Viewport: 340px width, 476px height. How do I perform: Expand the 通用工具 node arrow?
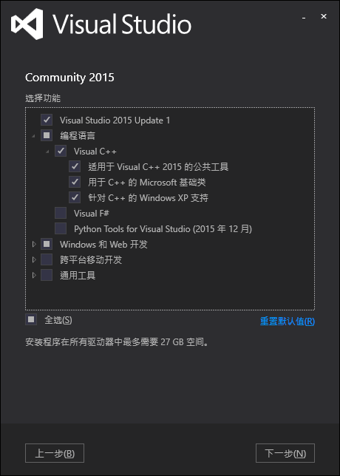pyautogui.click(x=34, y=275)
